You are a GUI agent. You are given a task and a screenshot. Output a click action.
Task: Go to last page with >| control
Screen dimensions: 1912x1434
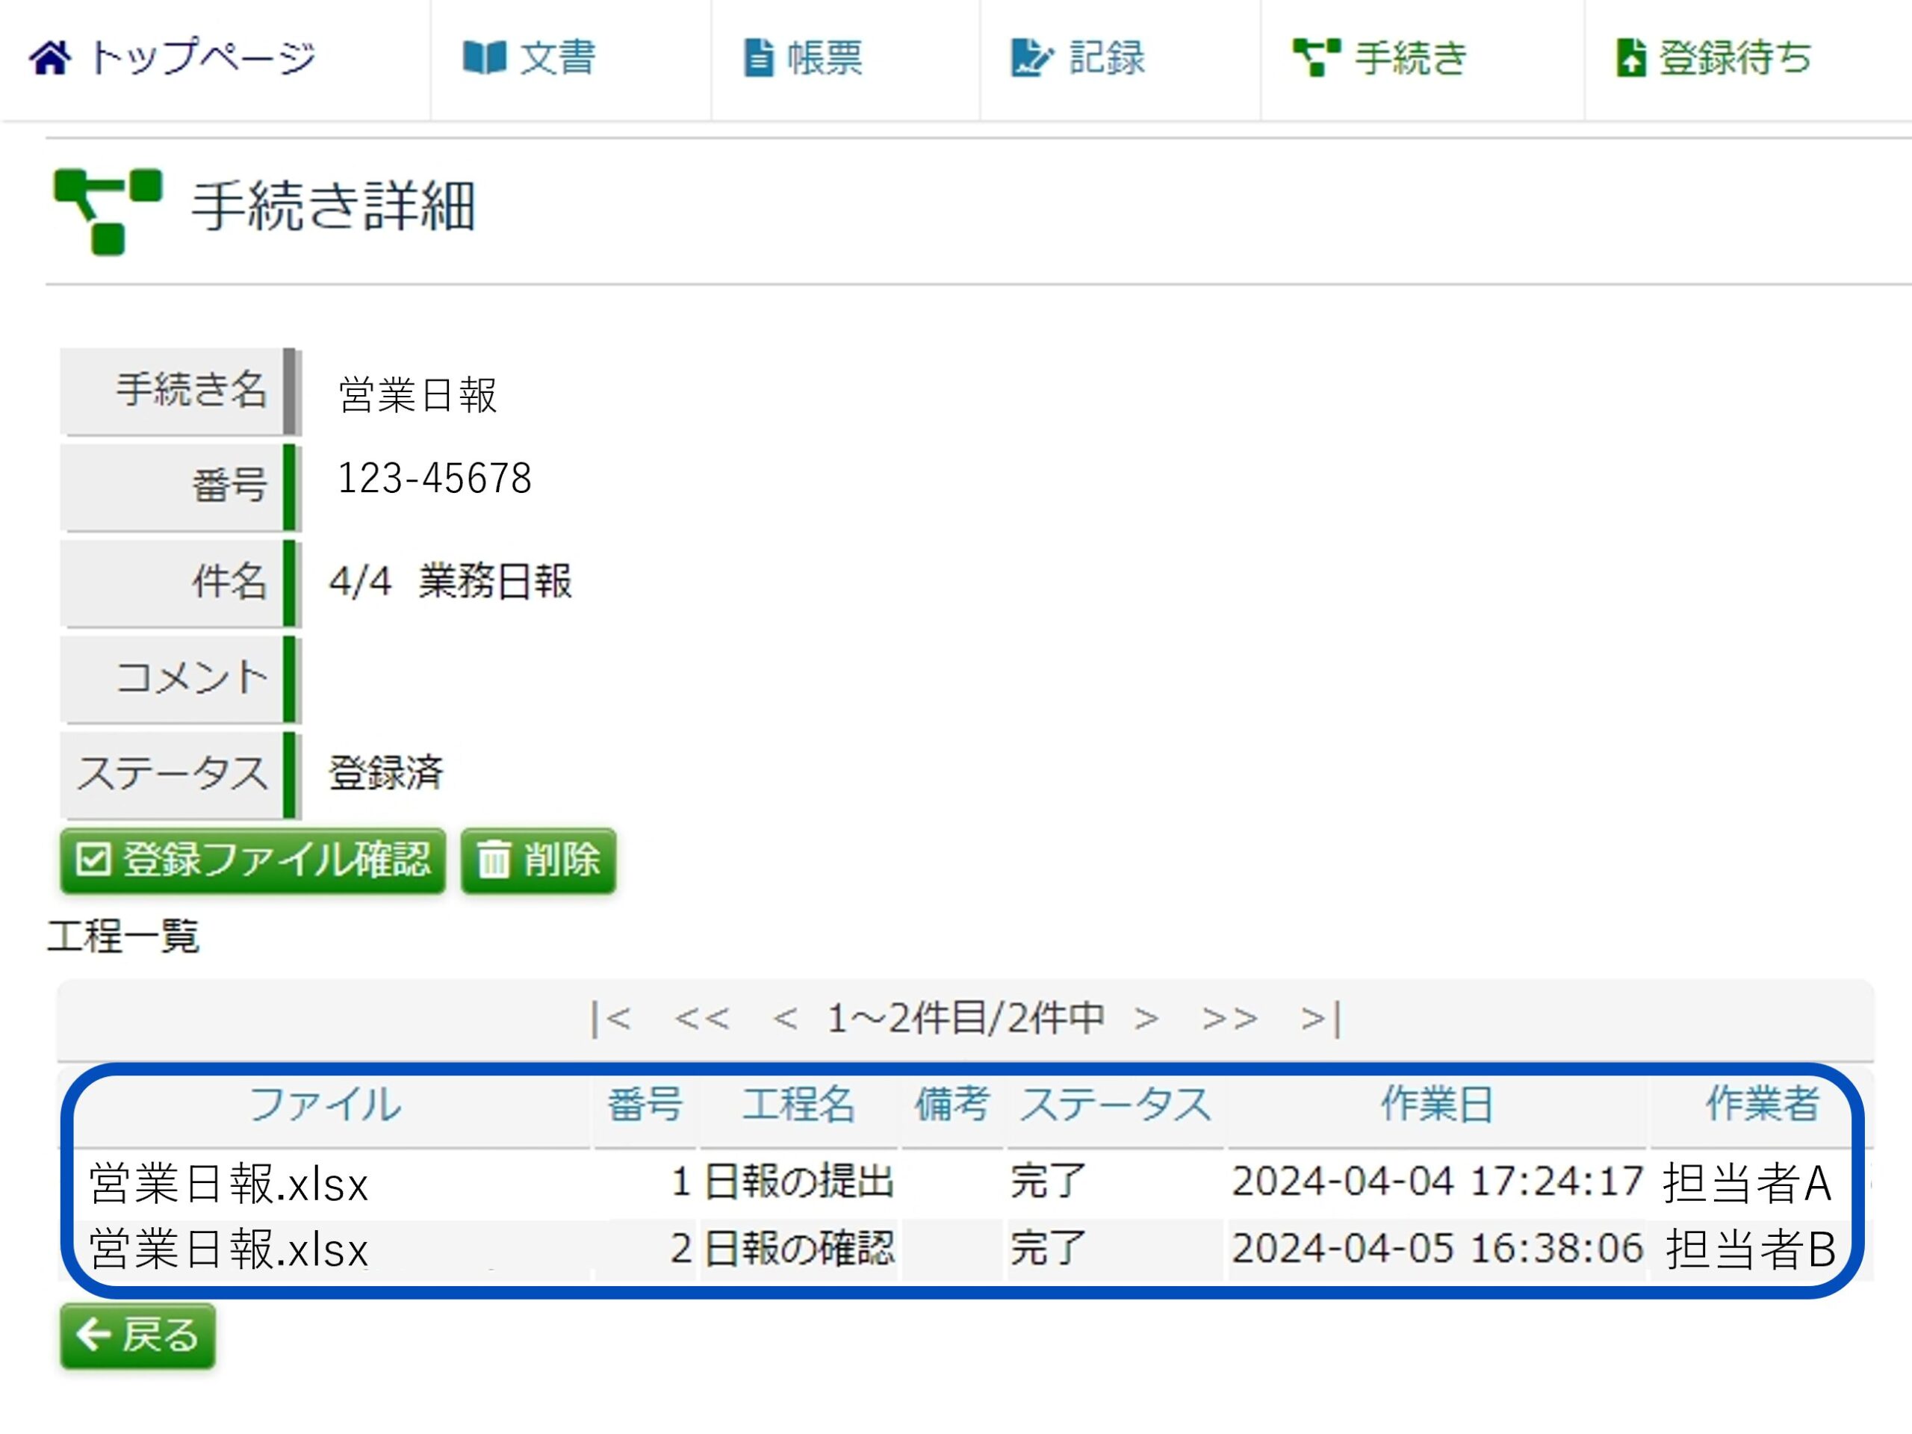(1320, 1018)
